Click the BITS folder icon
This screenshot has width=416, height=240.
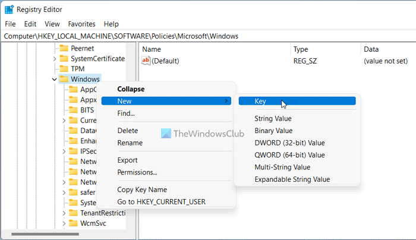73,110
